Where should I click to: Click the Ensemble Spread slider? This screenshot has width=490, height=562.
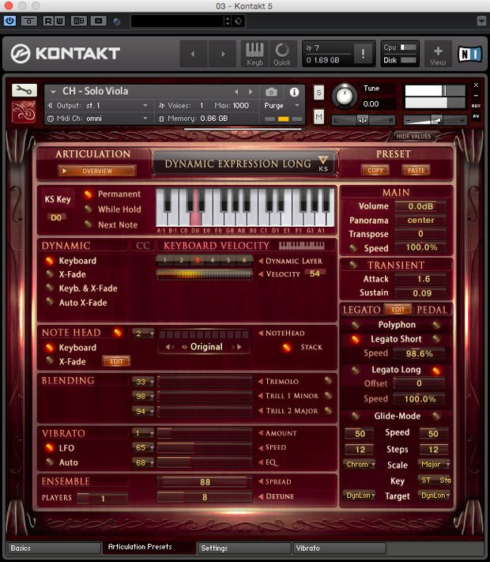(x=205, y=481)
